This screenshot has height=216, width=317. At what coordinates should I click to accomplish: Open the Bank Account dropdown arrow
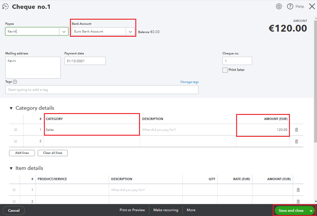[130, 31]
